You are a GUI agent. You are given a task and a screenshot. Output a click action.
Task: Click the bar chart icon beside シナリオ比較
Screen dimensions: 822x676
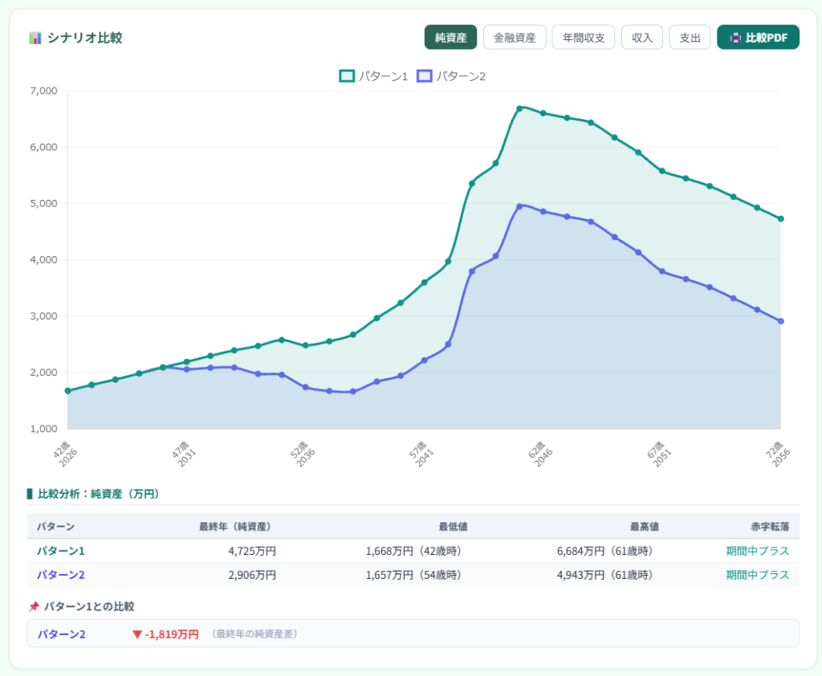[x=35, y=38]
